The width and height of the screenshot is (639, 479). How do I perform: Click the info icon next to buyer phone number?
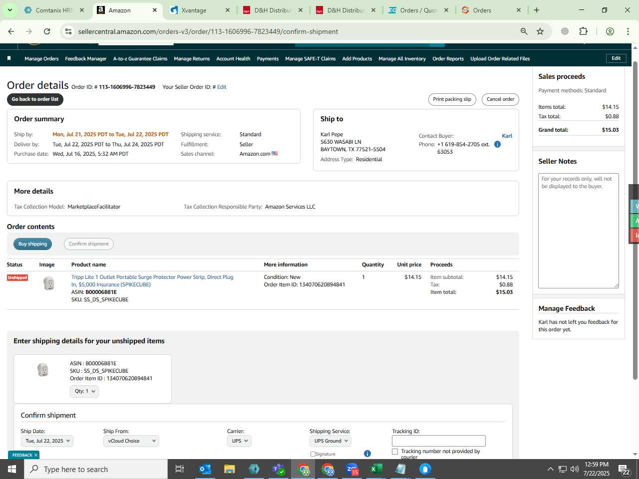497,144
